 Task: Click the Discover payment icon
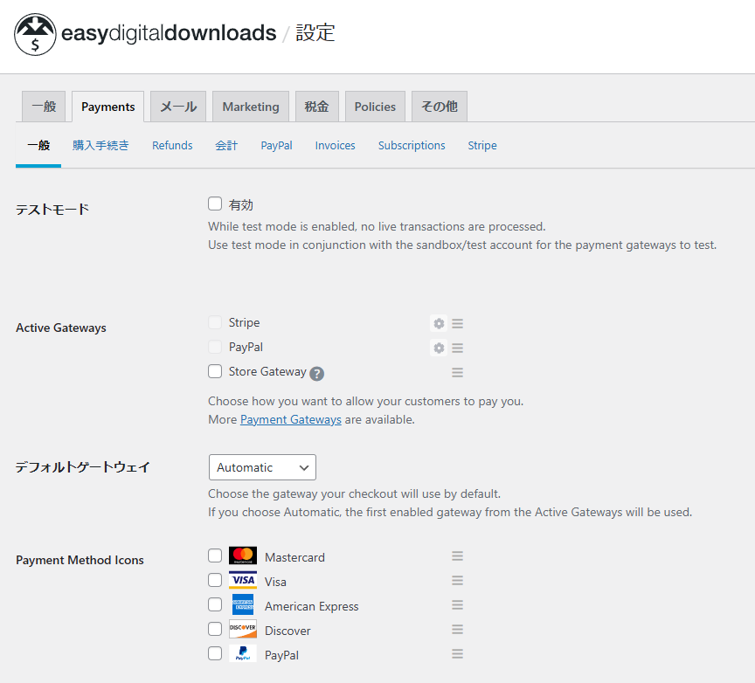tap(242, 628)
